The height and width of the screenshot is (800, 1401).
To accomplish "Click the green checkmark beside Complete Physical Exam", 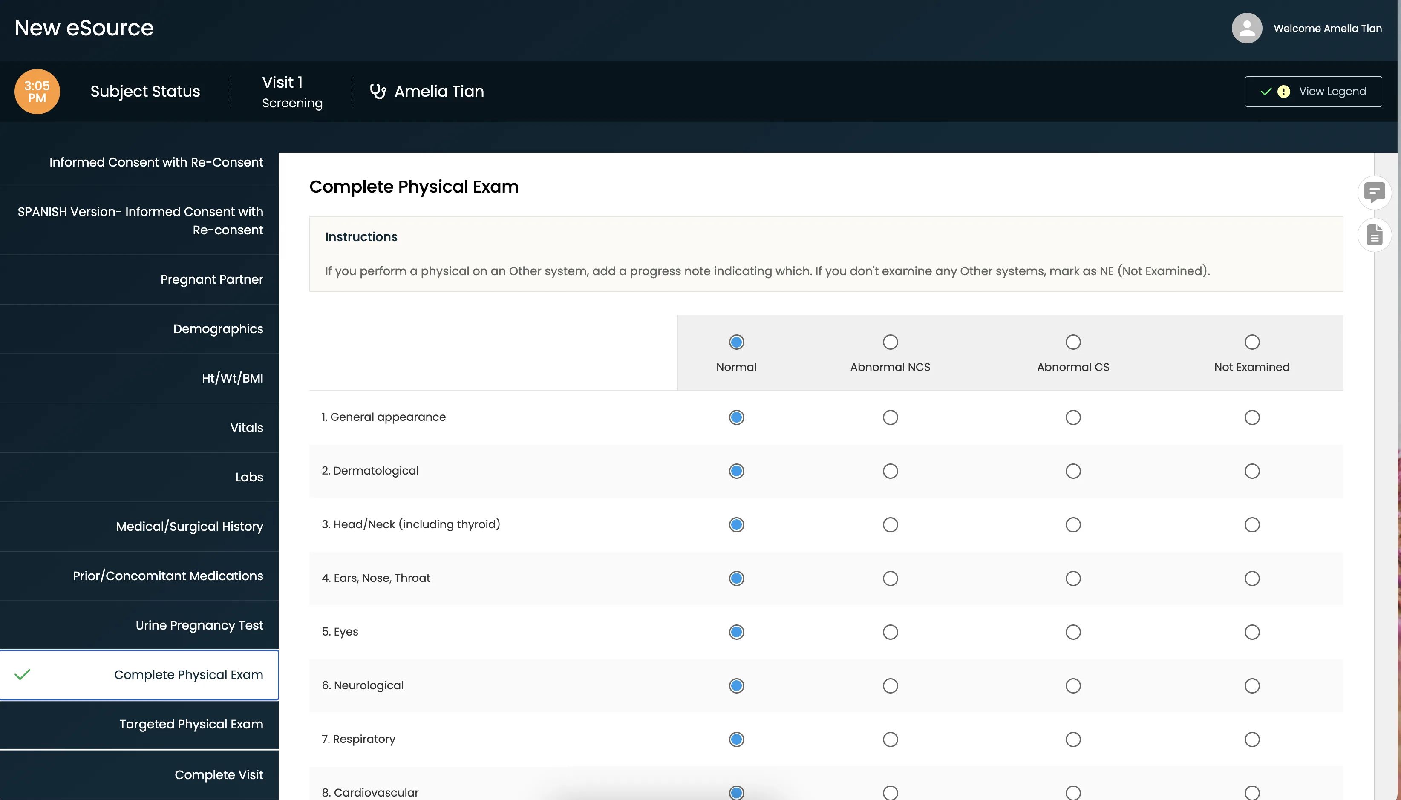I will pos(23,674).
